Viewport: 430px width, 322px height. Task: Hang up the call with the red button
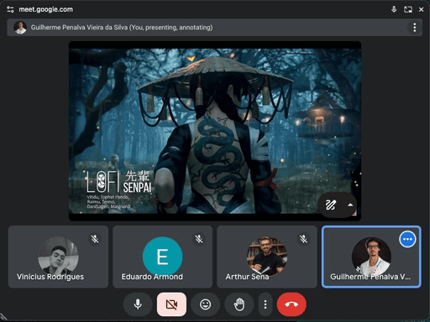tap(291, 304)
